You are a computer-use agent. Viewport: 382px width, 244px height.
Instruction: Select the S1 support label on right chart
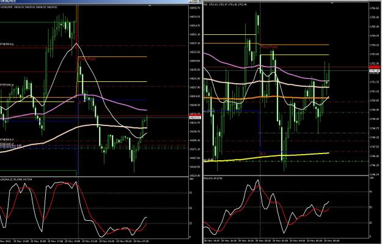(x=263, y=154)
